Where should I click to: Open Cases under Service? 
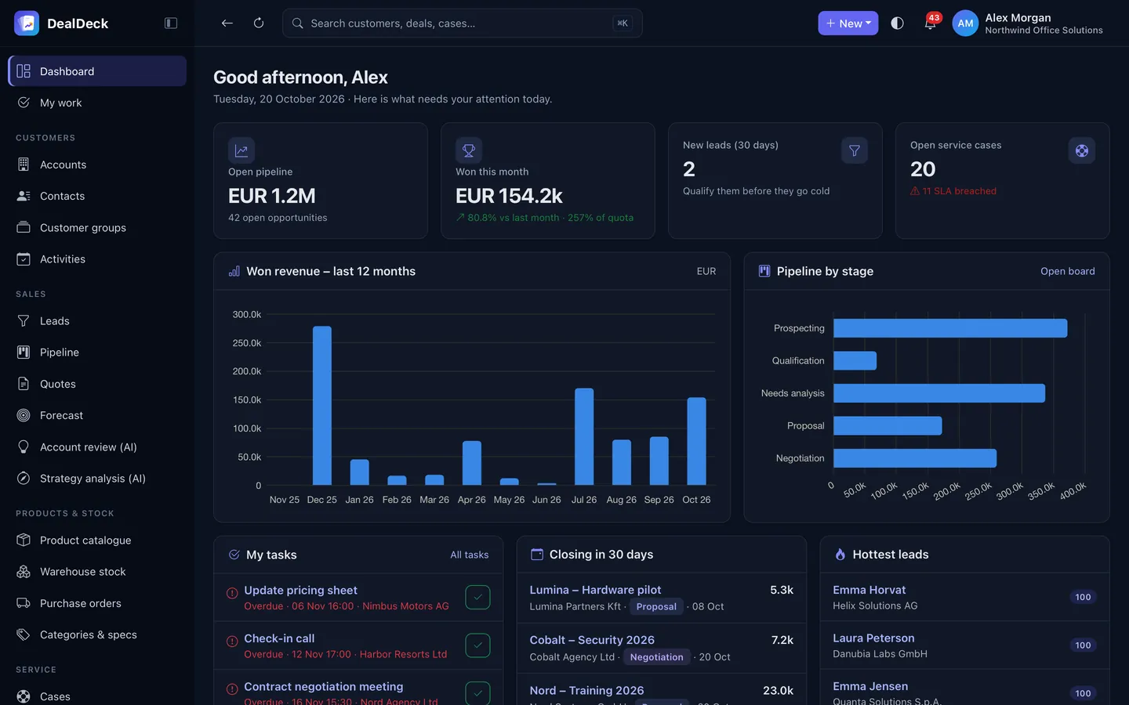tap(97, 696)
